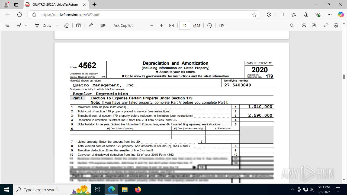Open the volume control

pyautogui.click(x=312, y=190)
